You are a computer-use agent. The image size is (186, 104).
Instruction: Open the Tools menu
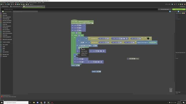click(27, 3)
